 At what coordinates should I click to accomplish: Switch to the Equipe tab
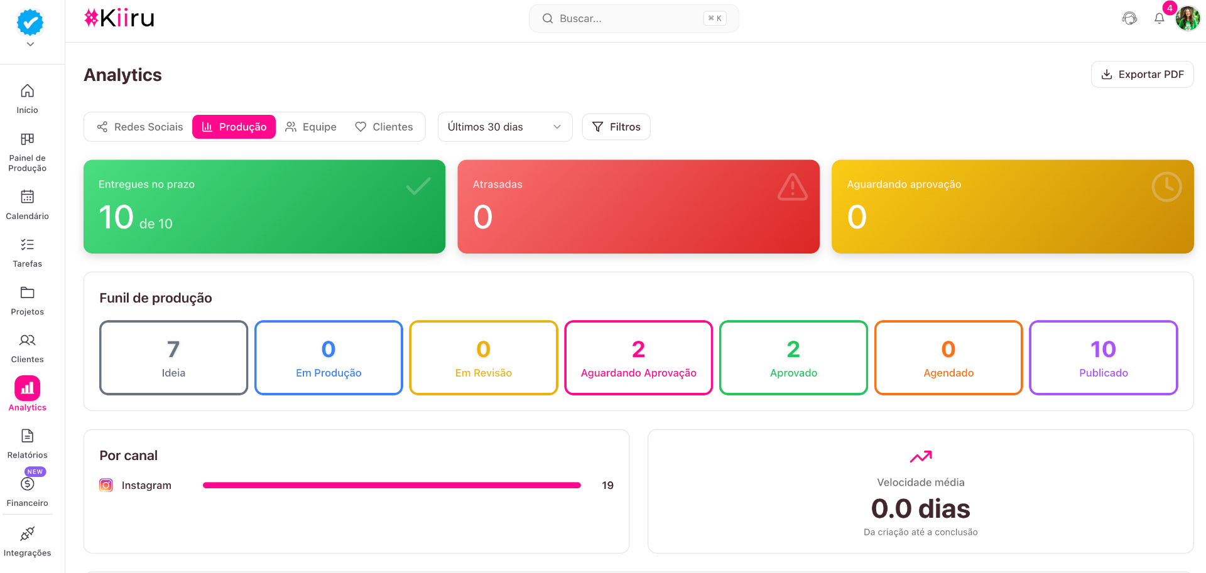(311, 127)
